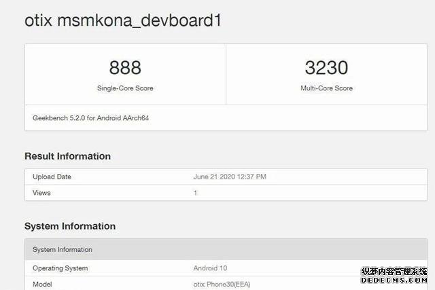435x290 pixels.
Task: Select the 888 single-core score number
Action: [125, 68]
